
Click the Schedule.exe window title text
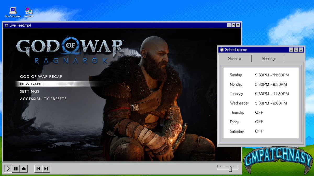click(236, 50)
